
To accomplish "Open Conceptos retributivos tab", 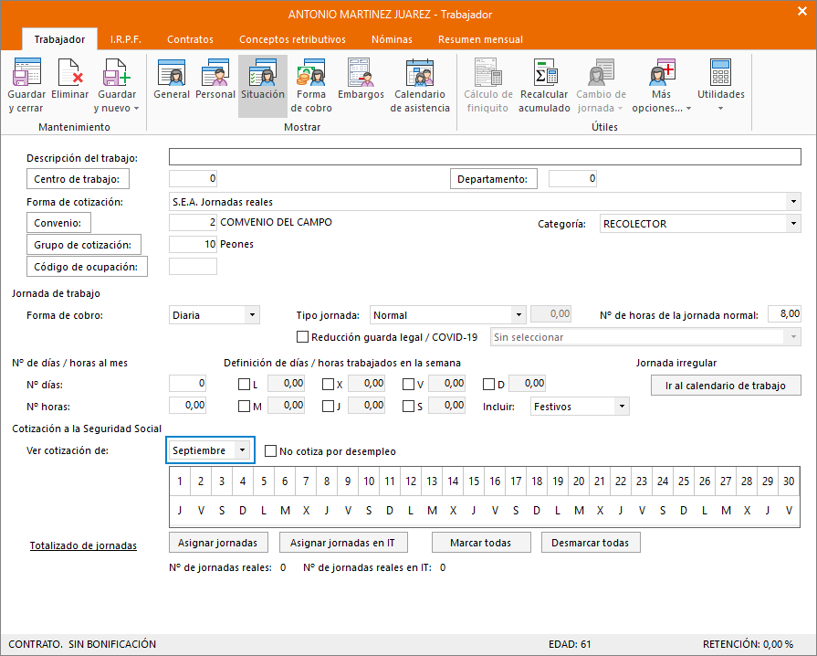I will click(292, 39).
